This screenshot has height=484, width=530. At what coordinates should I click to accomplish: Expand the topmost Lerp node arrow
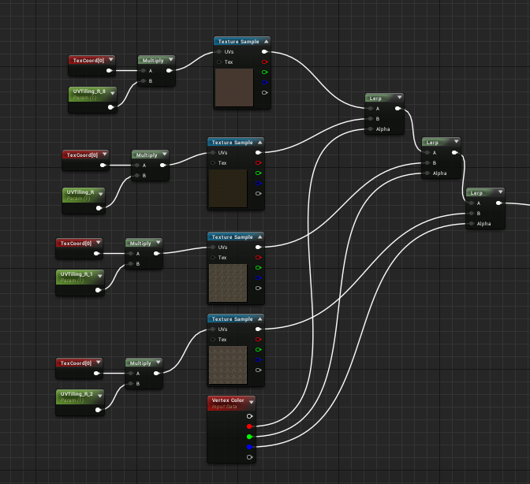tap(400, 97)
